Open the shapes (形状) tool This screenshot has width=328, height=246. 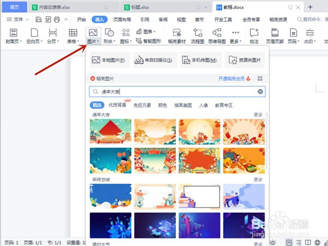tap(109, 36)
